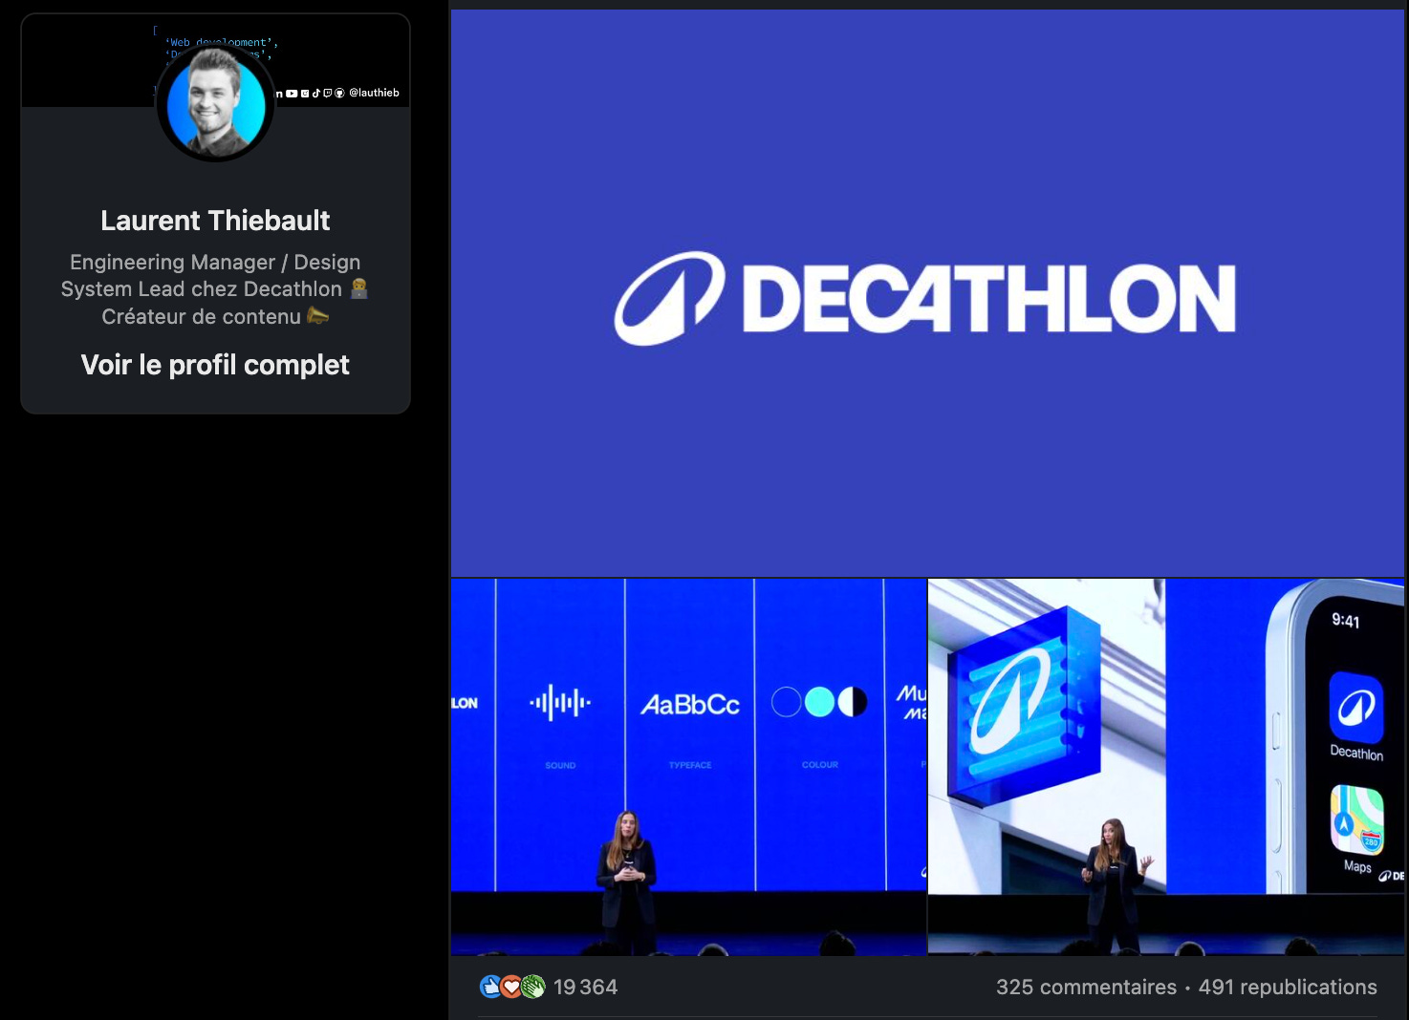Click the reaction emoji icons
Viewport: 1409px width, 1020px height.
(x=512, y=987)
